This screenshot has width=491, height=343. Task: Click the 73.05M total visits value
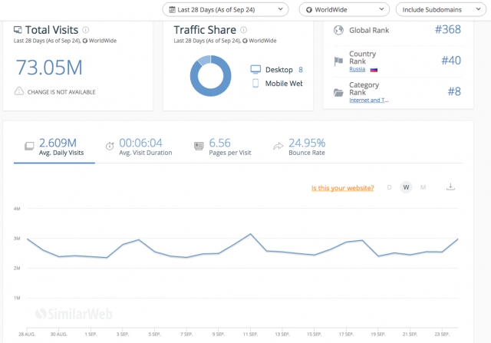[x=49, y=68]
